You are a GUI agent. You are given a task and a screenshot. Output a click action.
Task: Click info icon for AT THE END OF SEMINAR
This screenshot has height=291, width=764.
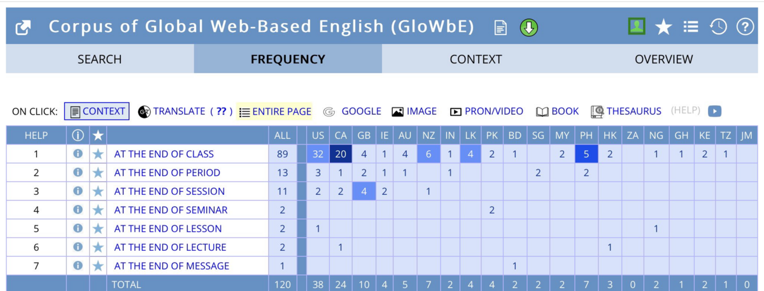pos(78,209)
